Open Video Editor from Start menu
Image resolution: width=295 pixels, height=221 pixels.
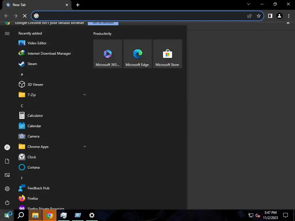click(52, 43)
